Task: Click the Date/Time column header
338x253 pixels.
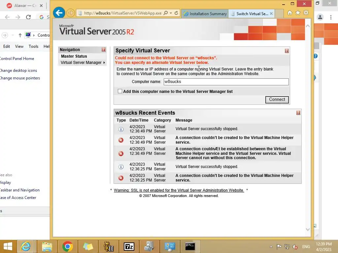Action: pos(139,120)
